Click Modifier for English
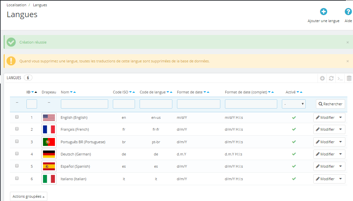 coord(325,117)
